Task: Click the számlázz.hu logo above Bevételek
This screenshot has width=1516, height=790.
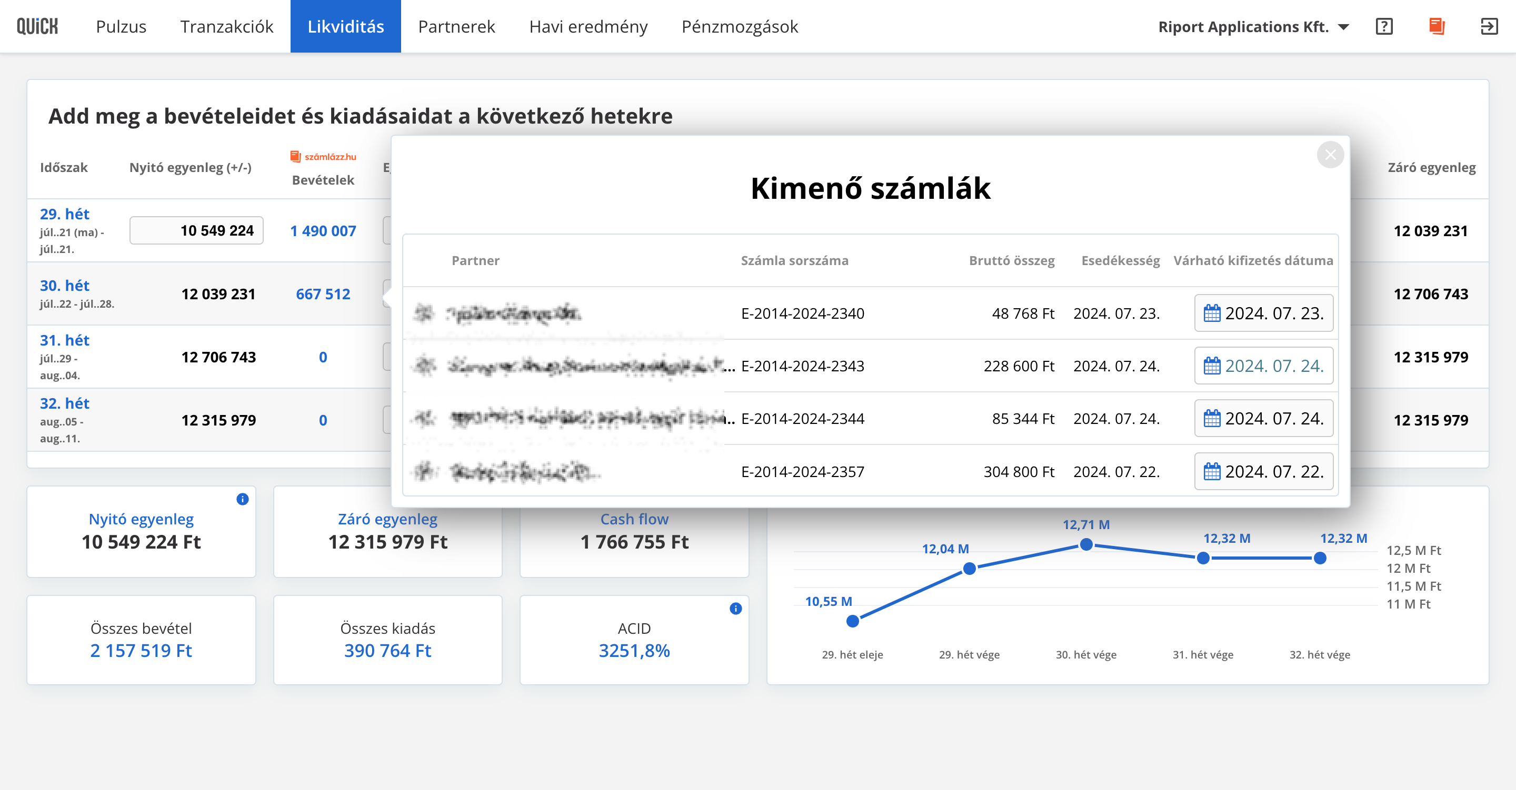Action: pyautogui.click(x=323, y=156)
